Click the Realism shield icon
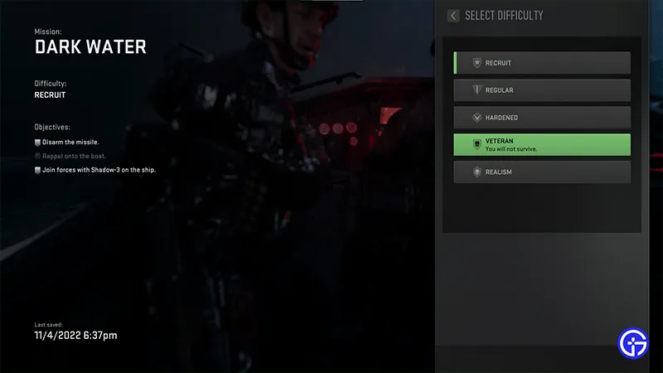 (477, 172)
